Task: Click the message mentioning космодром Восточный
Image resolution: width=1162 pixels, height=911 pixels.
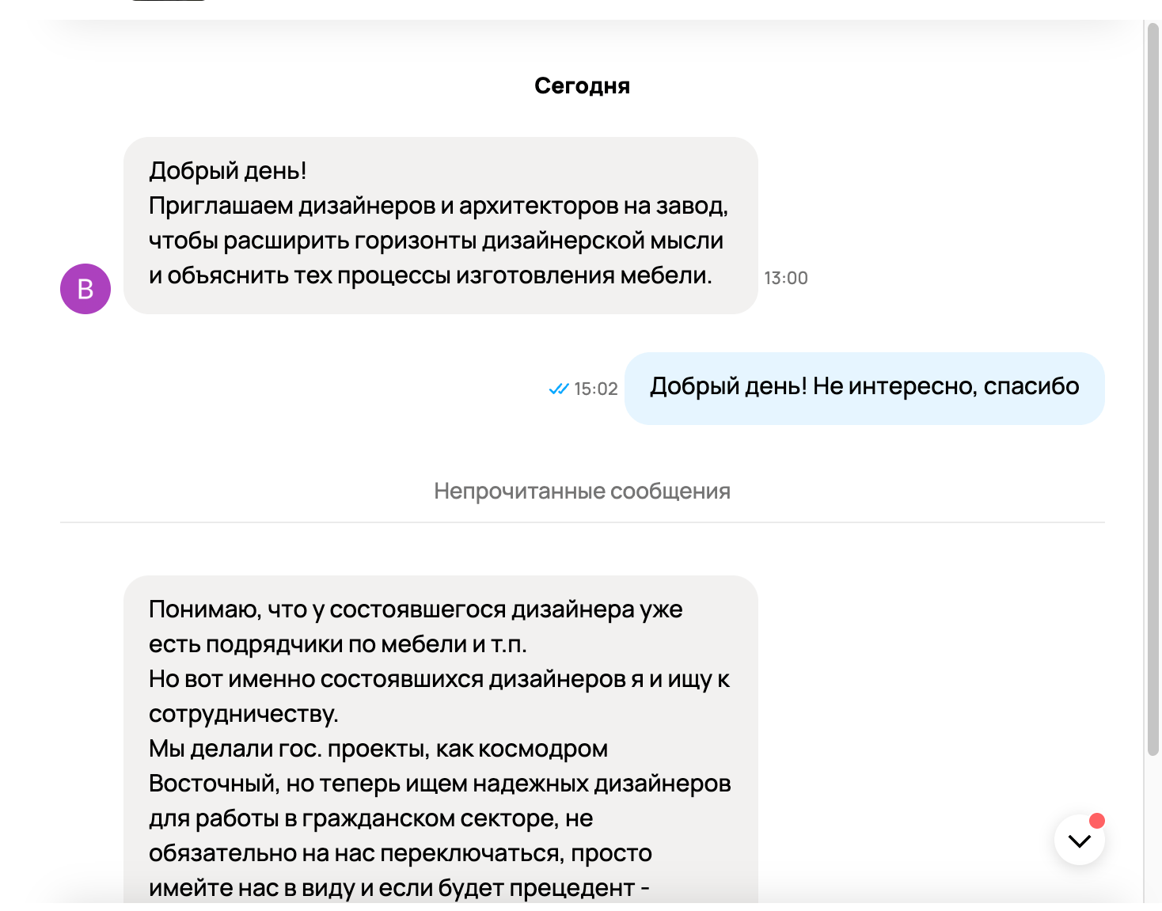Action: [x=439, y=748]
